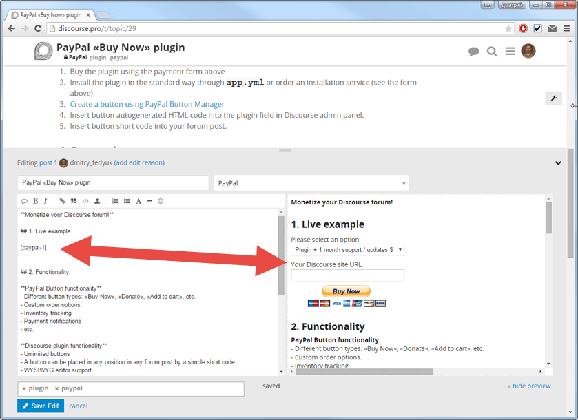Open the post 1 link in the composer
The width and height of the screenshot is (578, 420).
pyautogui.click(x=48, y=163)
